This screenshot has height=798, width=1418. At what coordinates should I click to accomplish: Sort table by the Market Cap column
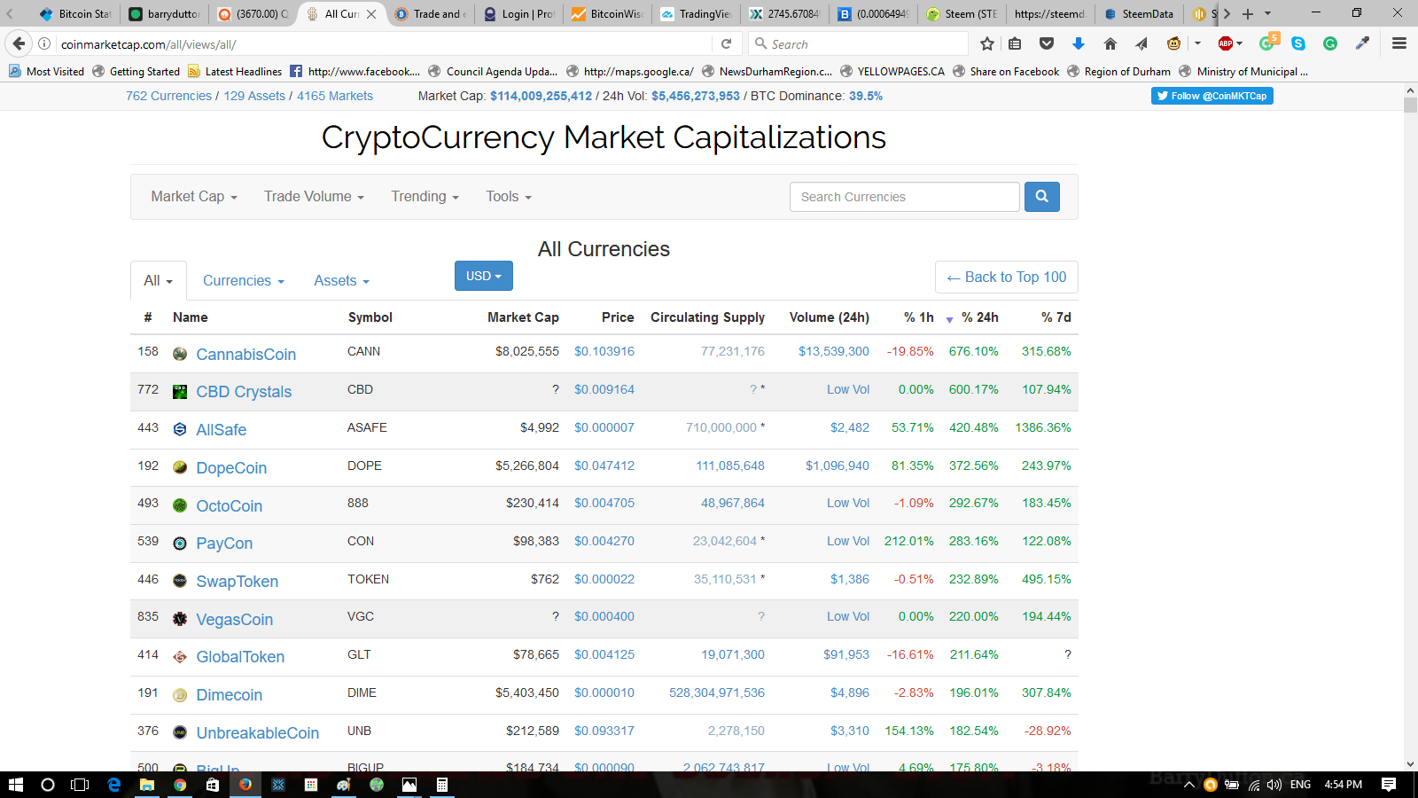(523, 317)
